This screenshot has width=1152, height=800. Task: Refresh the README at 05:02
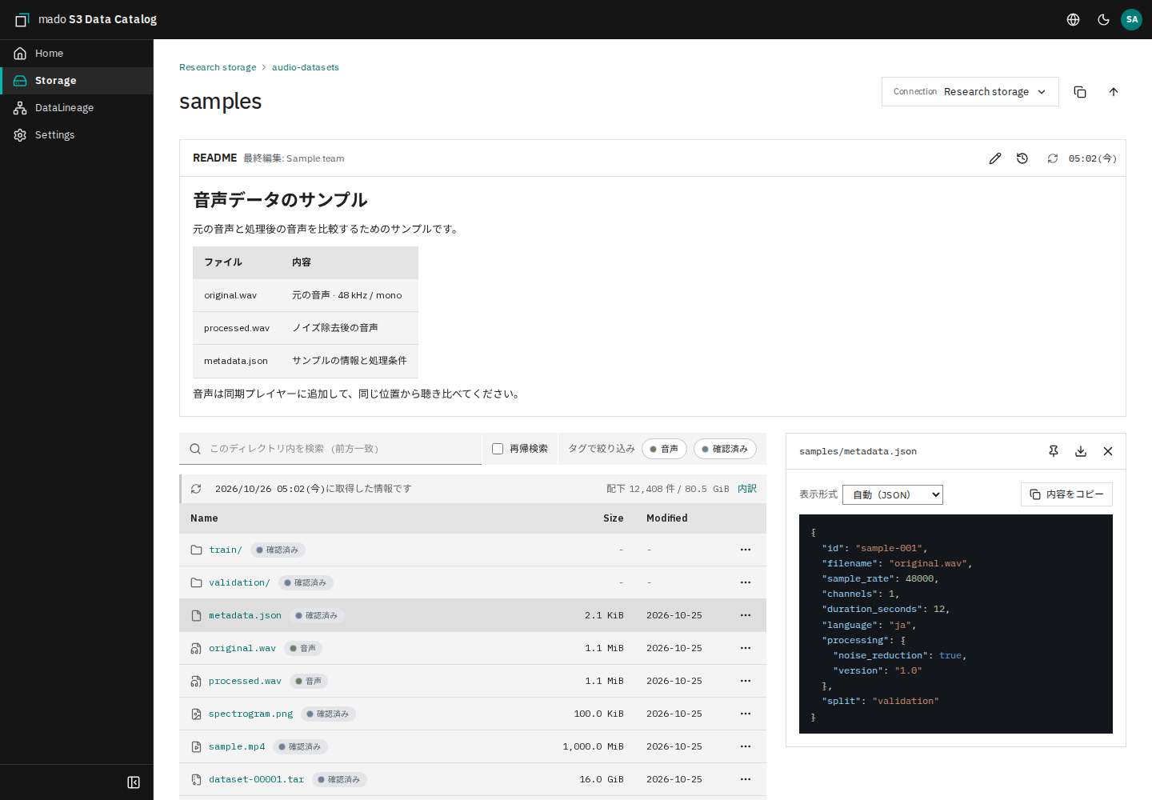pos(1053,158)
